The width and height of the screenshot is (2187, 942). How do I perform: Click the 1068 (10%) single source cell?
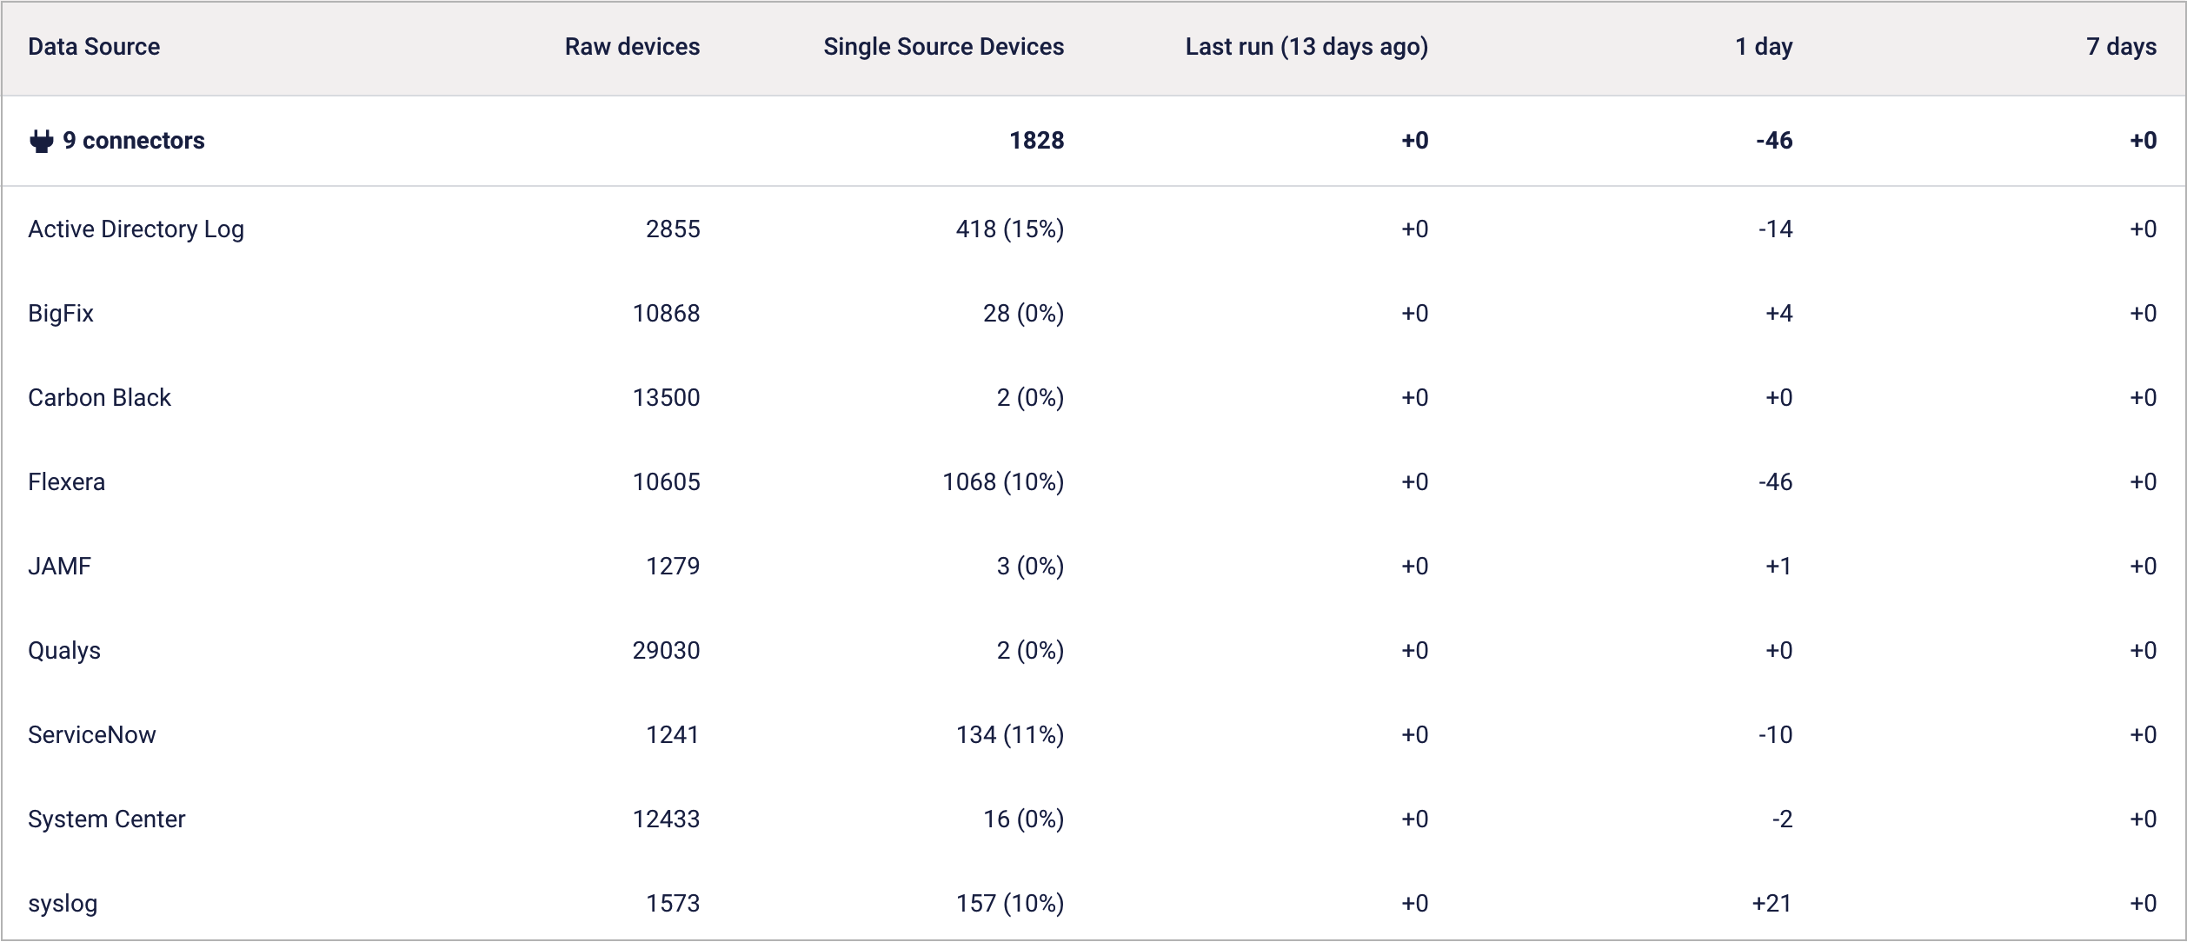coord(1003,482)
